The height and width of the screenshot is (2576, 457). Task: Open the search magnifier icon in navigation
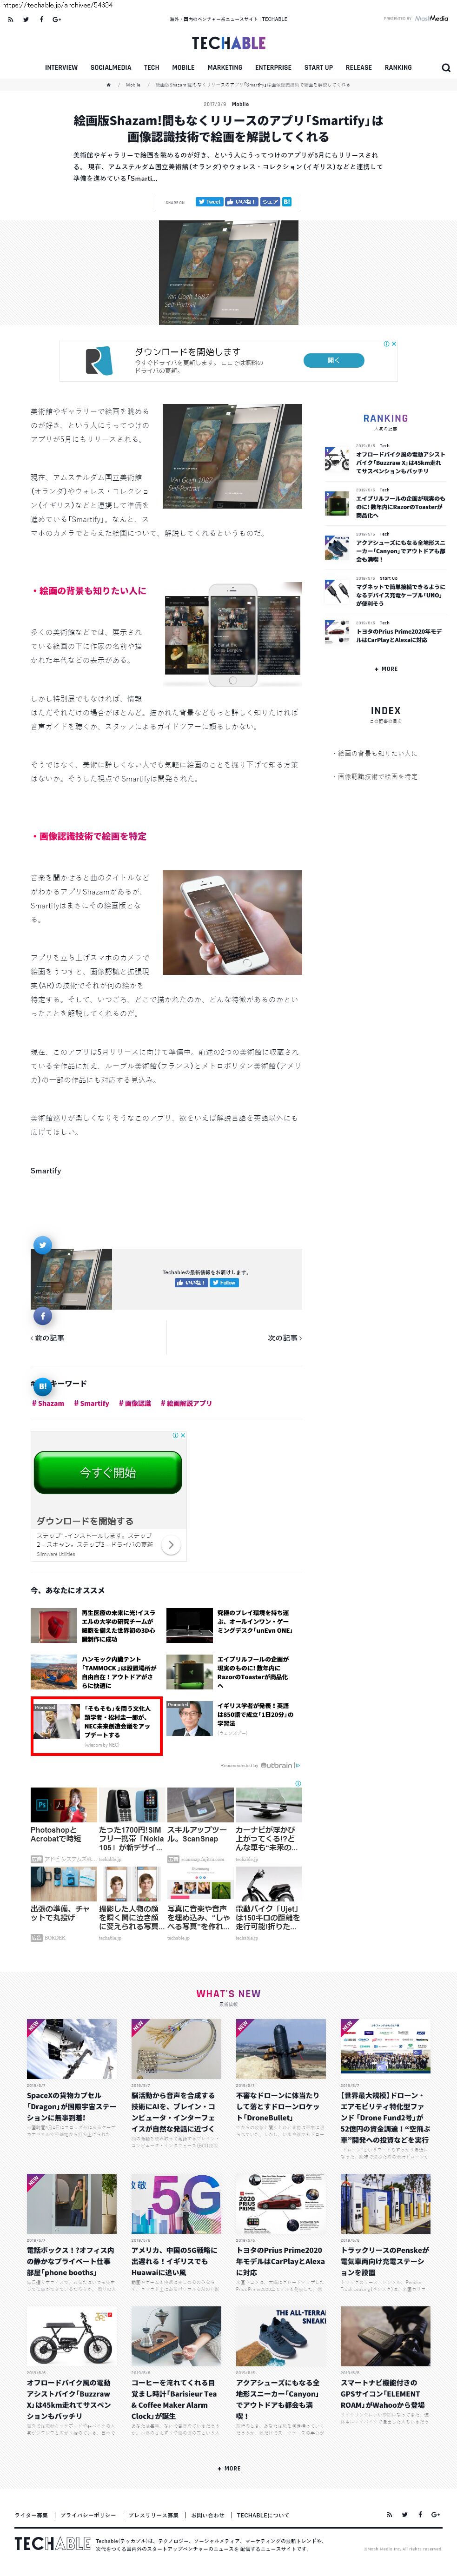pyautogui.click(x=445, y=68)
